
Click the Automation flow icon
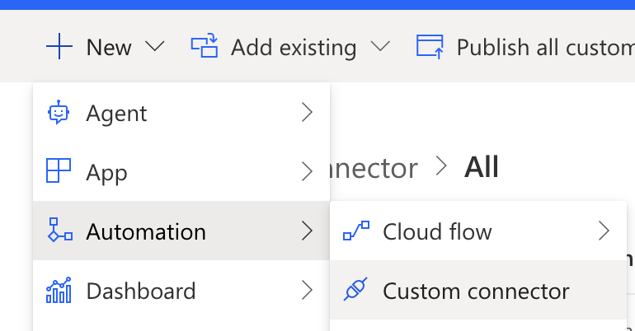(60, 230)
